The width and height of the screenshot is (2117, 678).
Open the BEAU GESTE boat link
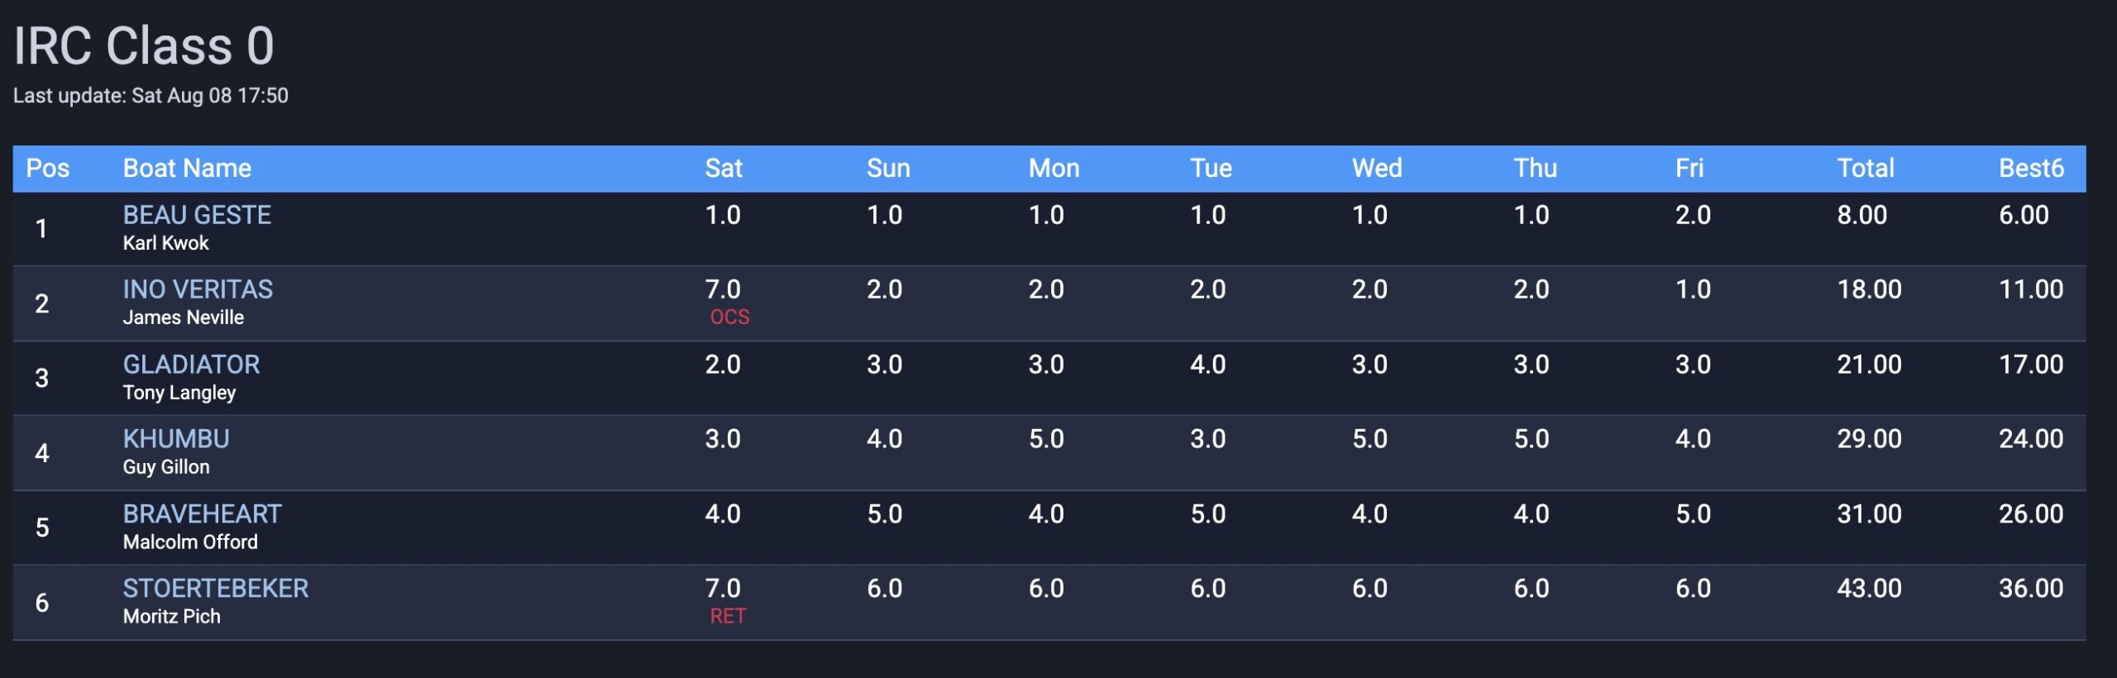tap(197, 215)
